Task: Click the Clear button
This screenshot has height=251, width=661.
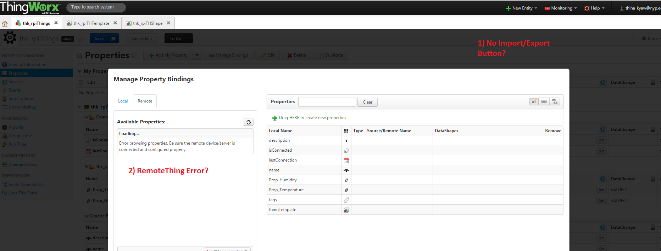Action: (x=367, y=102)
